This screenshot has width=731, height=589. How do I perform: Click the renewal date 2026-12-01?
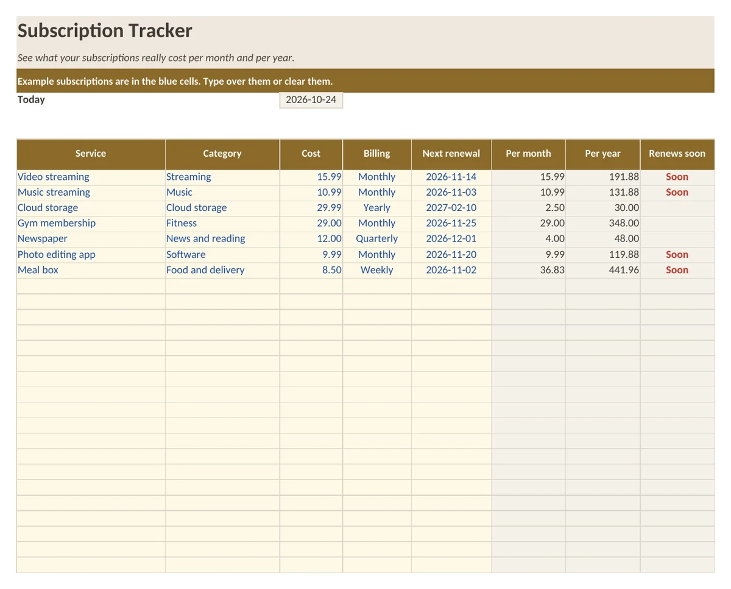(x=451, y=239)
